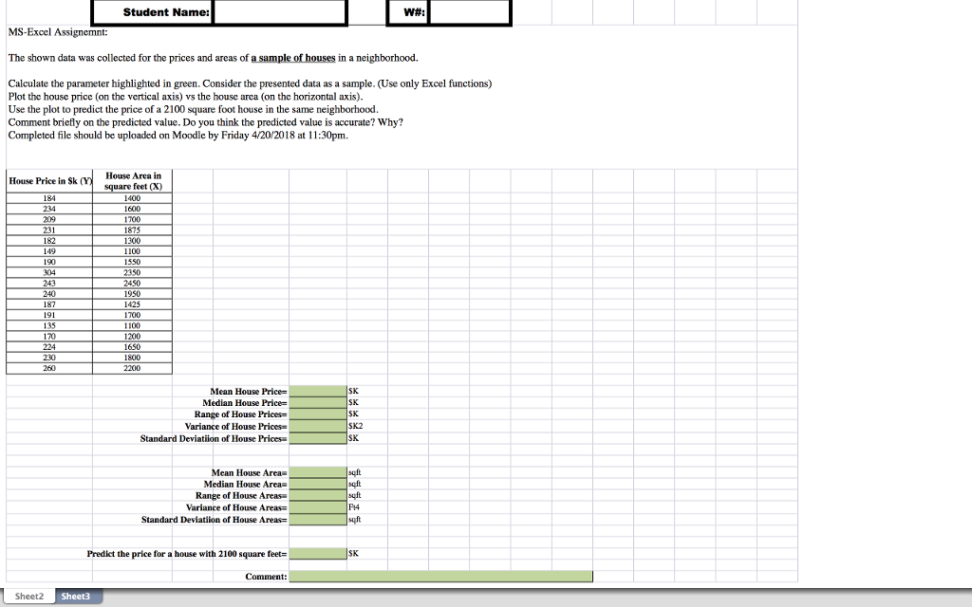The height and width of the screenshot is (607, 972).
Task: Select the Student Name: label cell
Action: pyautogui.click(x=153, y=12)
